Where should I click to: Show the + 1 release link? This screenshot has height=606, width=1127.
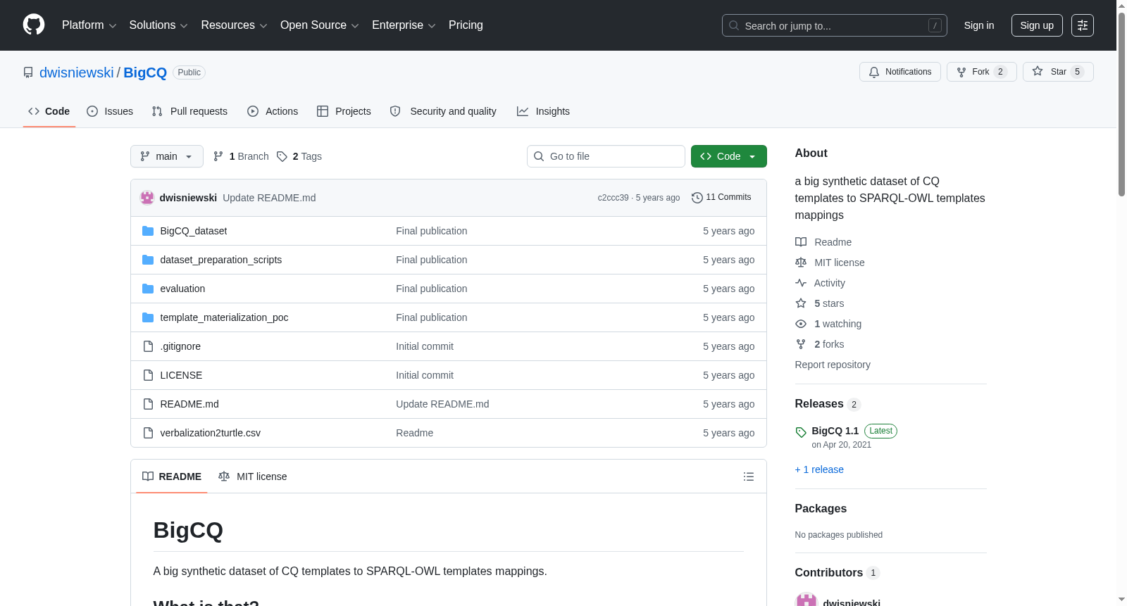(819, 469)
